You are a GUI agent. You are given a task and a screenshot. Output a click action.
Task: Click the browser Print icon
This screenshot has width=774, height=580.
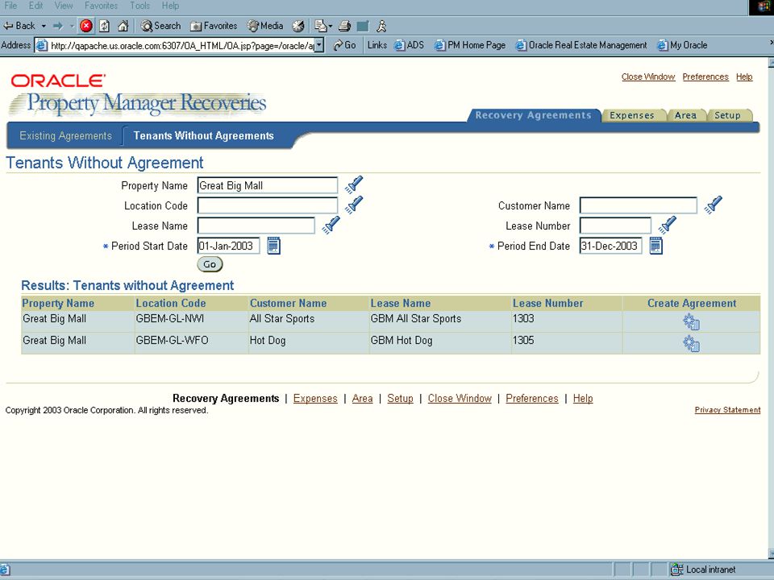tap(344, 26)
